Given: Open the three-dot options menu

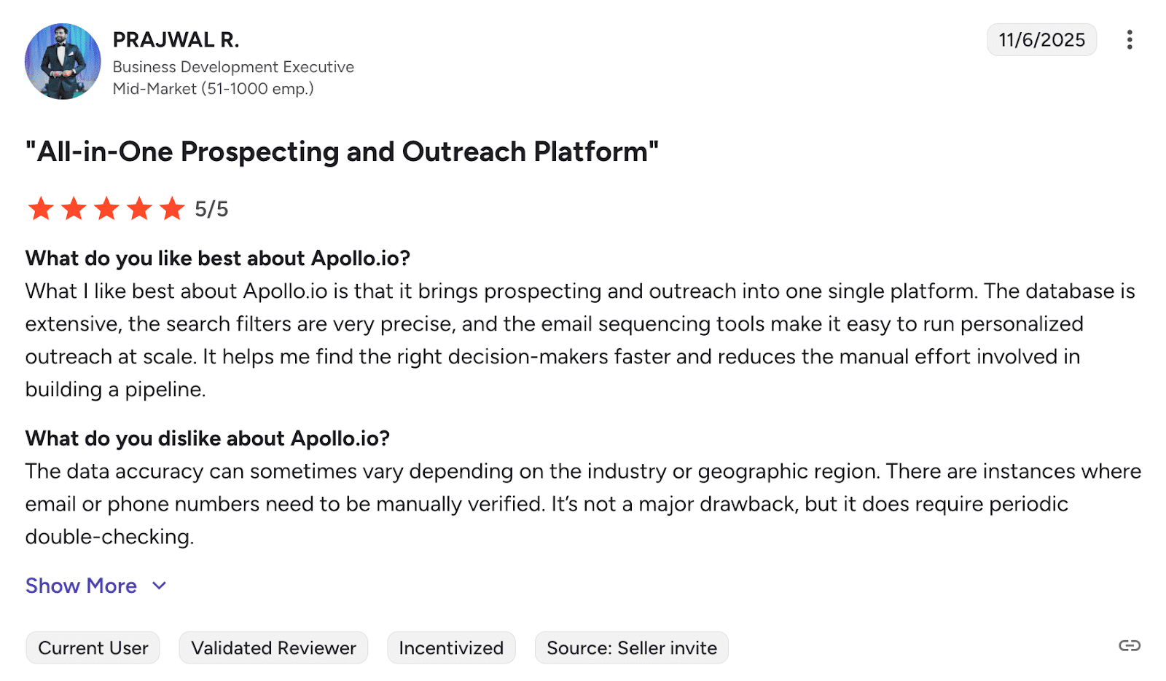Looking at the screenshot, I should pyautogui.click(x=1129, y=40).
